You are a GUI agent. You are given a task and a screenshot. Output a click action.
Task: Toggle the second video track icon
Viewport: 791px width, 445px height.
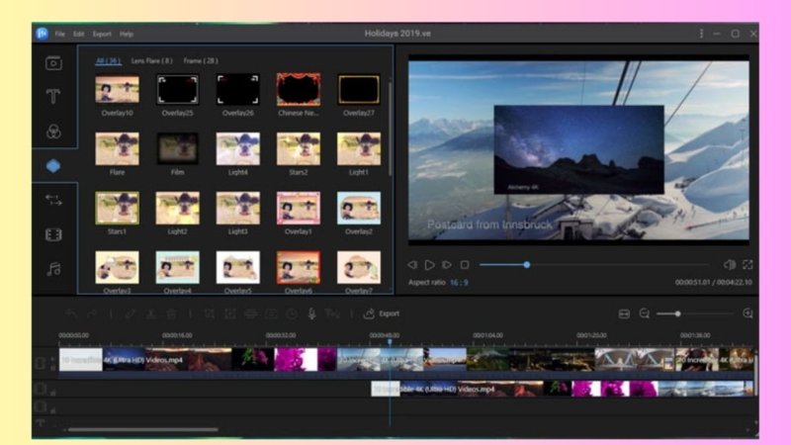[41, 389]
